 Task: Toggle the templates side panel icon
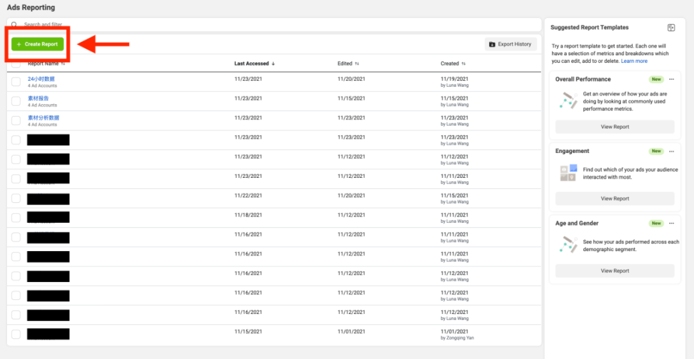[671, 28]
